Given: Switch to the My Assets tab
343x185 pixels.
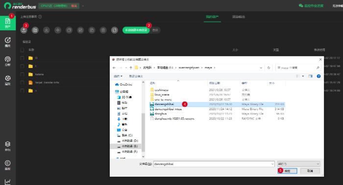Looking at the screenshot, I should tap(212, 17).
